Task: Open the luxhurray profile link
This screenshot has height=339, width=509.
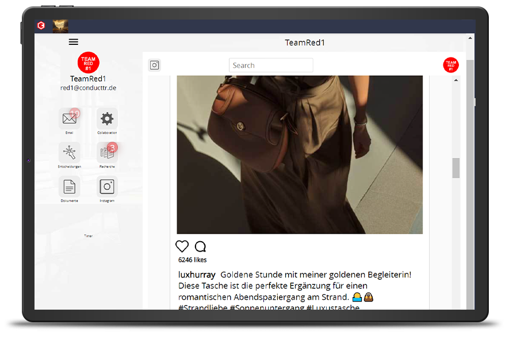Action: 197,275
